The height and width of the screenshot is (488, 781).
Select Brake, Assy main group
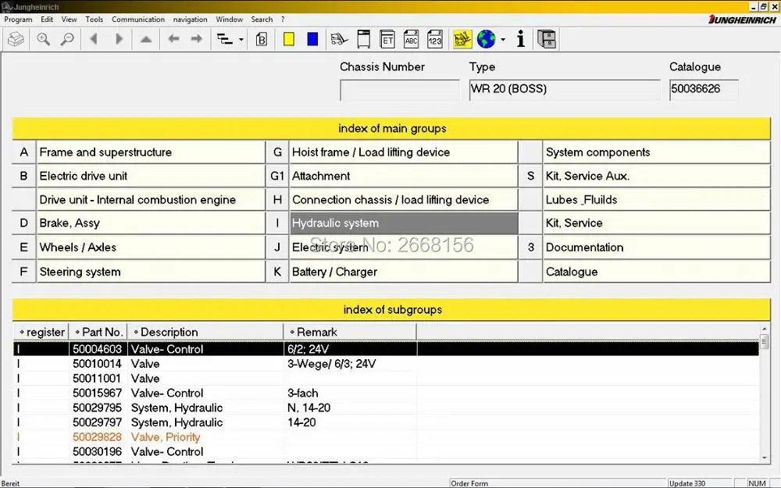[151, 223]
